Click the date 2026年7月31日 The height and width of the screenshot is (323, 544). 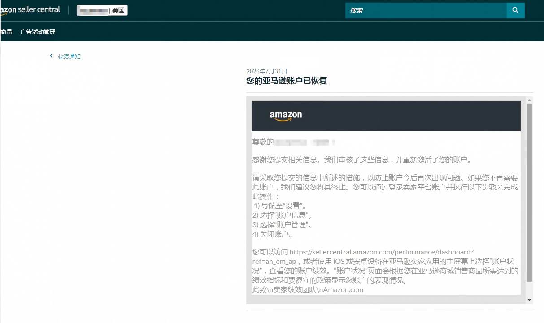[x=266, y=71]
